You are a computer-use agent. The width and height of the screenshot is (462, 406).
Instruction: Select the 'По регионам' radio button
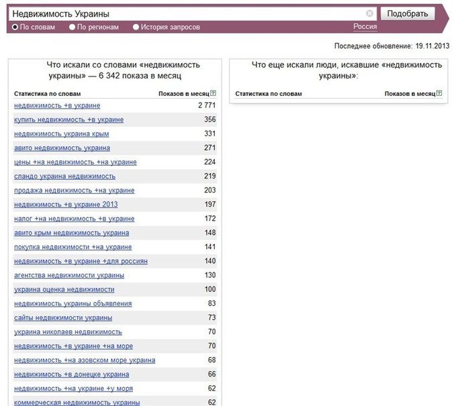click(x=73, y=27)
